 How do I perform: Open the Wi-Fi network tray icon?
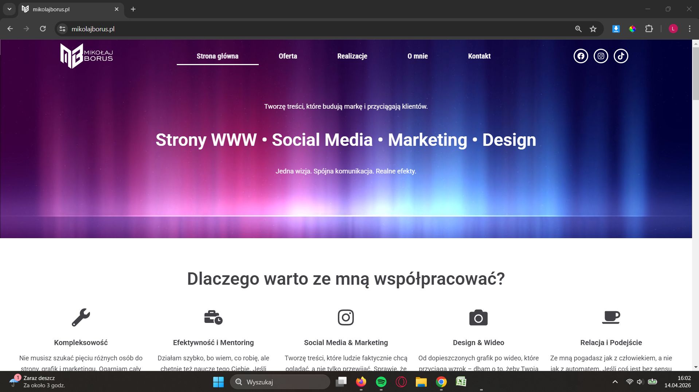(629, 382)
